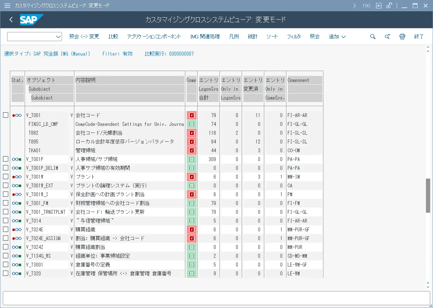Go back using the arrow beside SAP logo
This screenshot has width=433, height=308.
11,20
